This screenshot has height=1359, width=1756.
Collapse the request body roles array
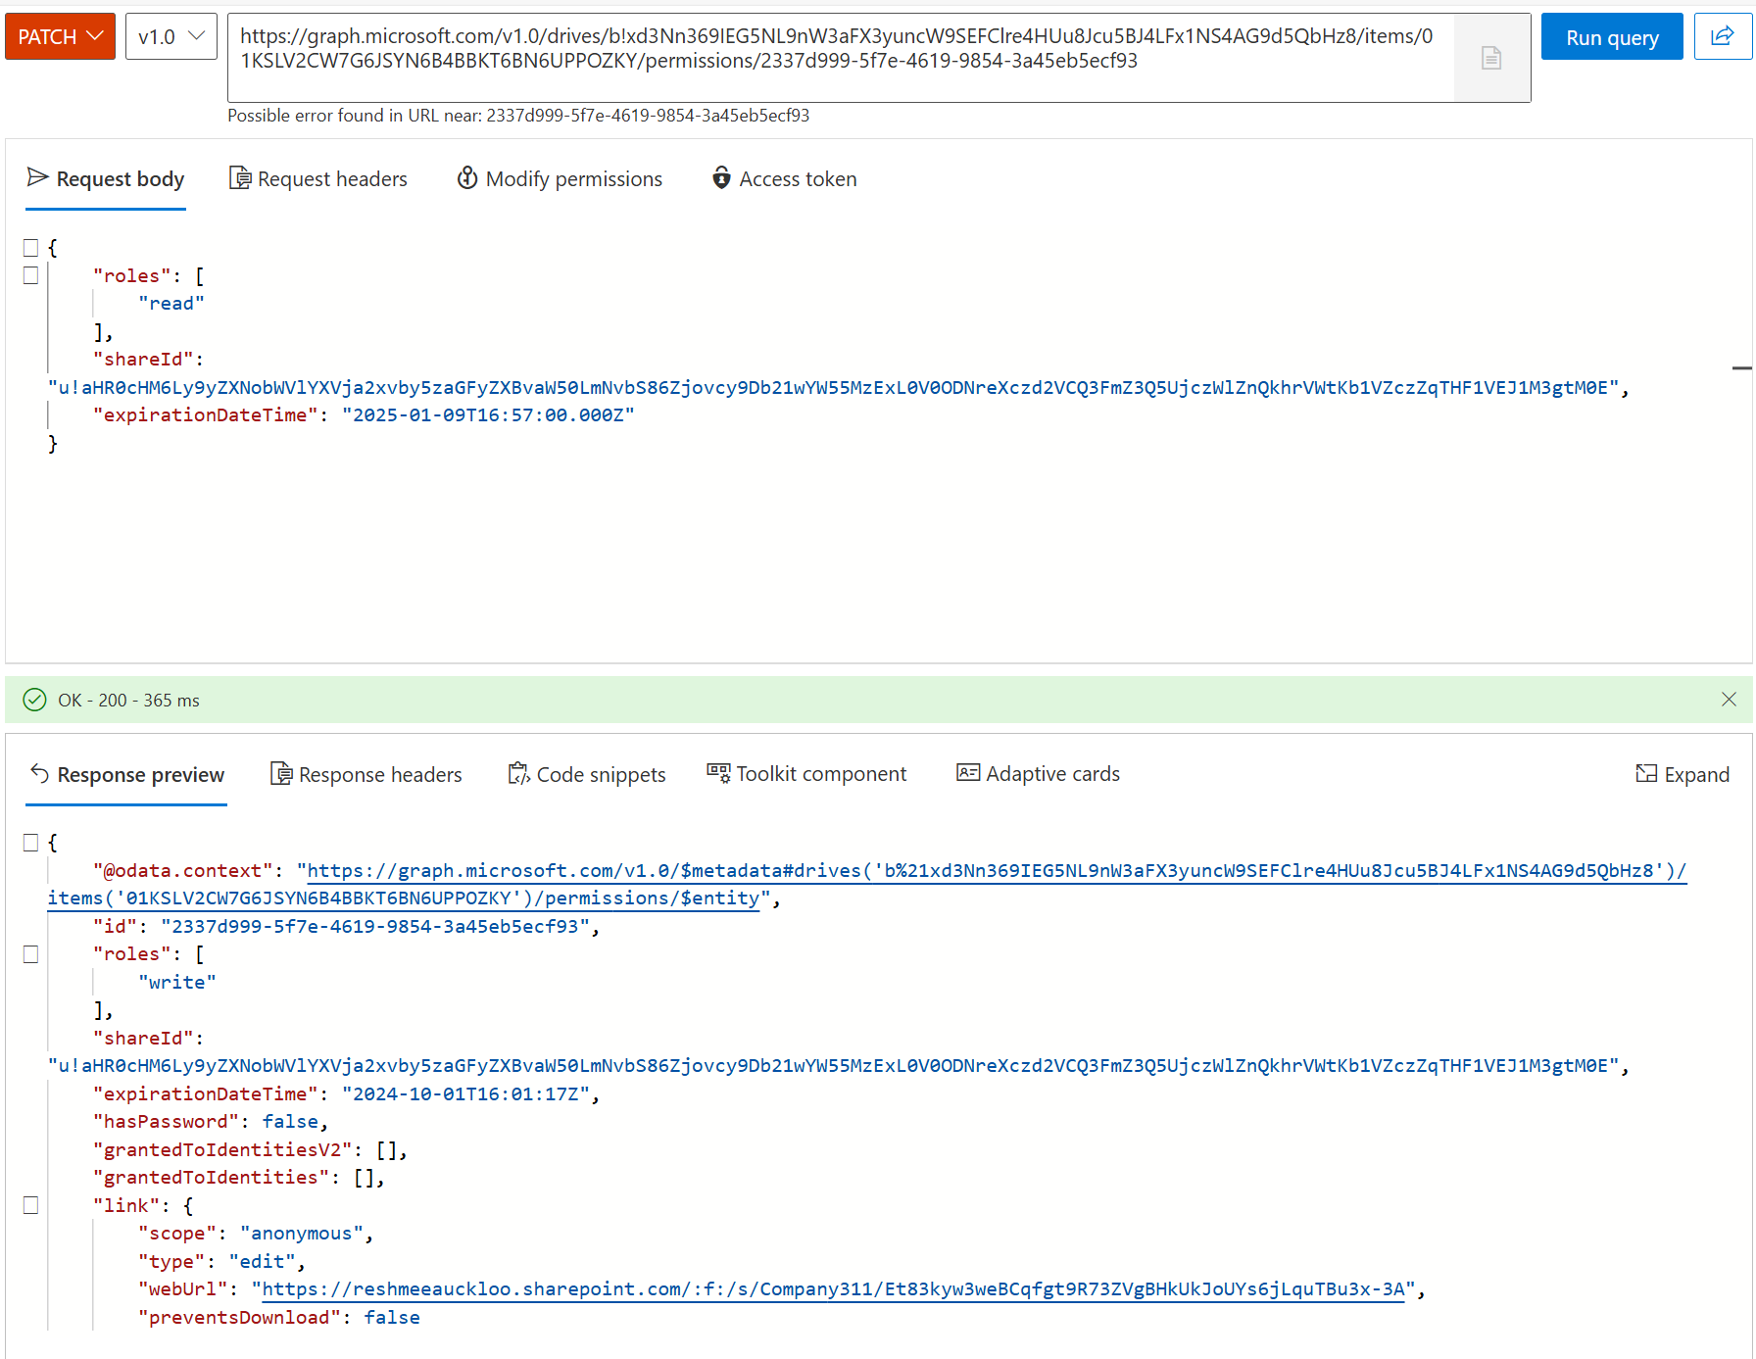[x=31, y=276]
